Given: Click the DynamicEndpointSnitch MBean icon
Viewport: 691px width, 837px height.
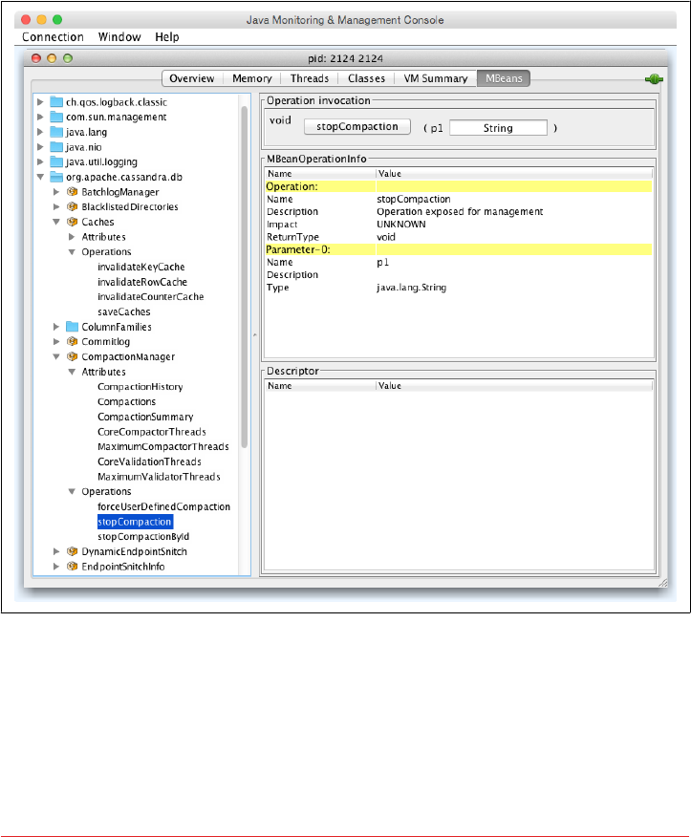Looking at the screenshot, I should pos(72,551).
